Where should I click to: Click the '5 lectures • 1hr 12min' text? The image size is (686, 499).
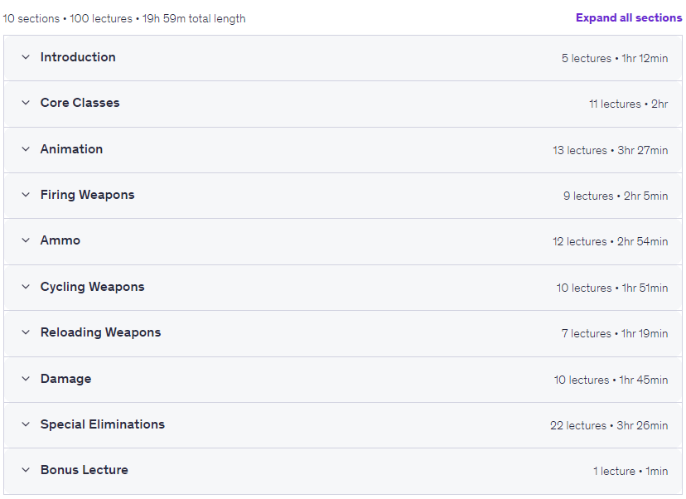(615, 58)
